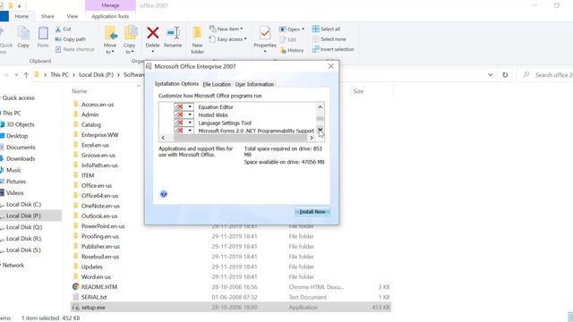
Task: Click the Install Now button
Action: tap(312, 212)
